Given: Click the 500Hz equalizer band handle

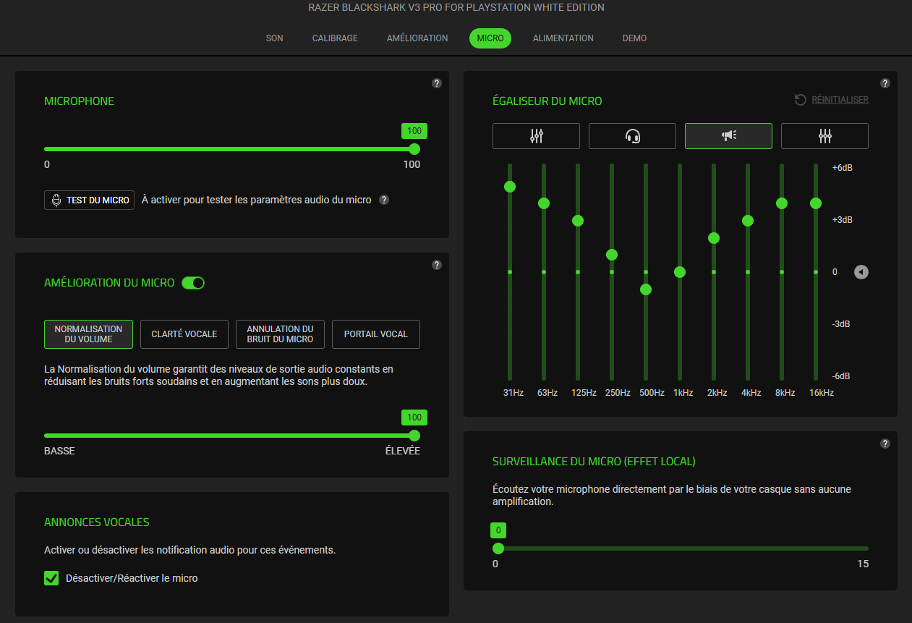Looking at the screenshot, I should (646, 289).
